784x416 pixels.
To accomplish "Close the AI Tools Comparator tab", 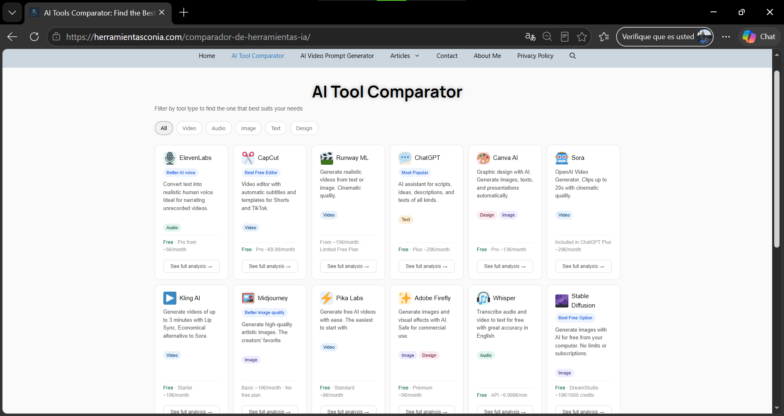I will [162, 12].
